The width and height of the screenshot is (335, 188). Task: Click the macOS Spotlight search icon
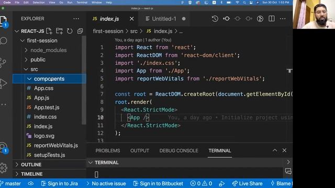(244, 2)
